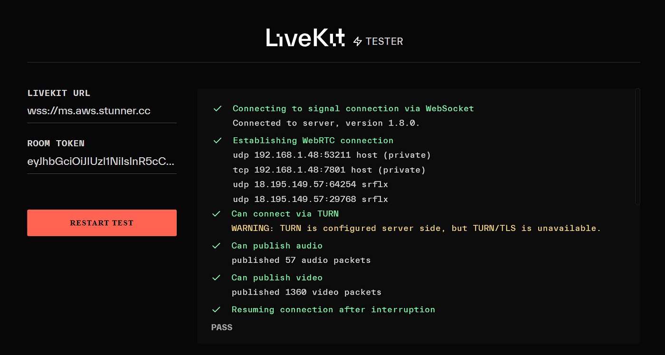This screenshot has height=355, width=665.
Task: Click checkmark beside Can connect via TURN
Action: pos(216,214)
